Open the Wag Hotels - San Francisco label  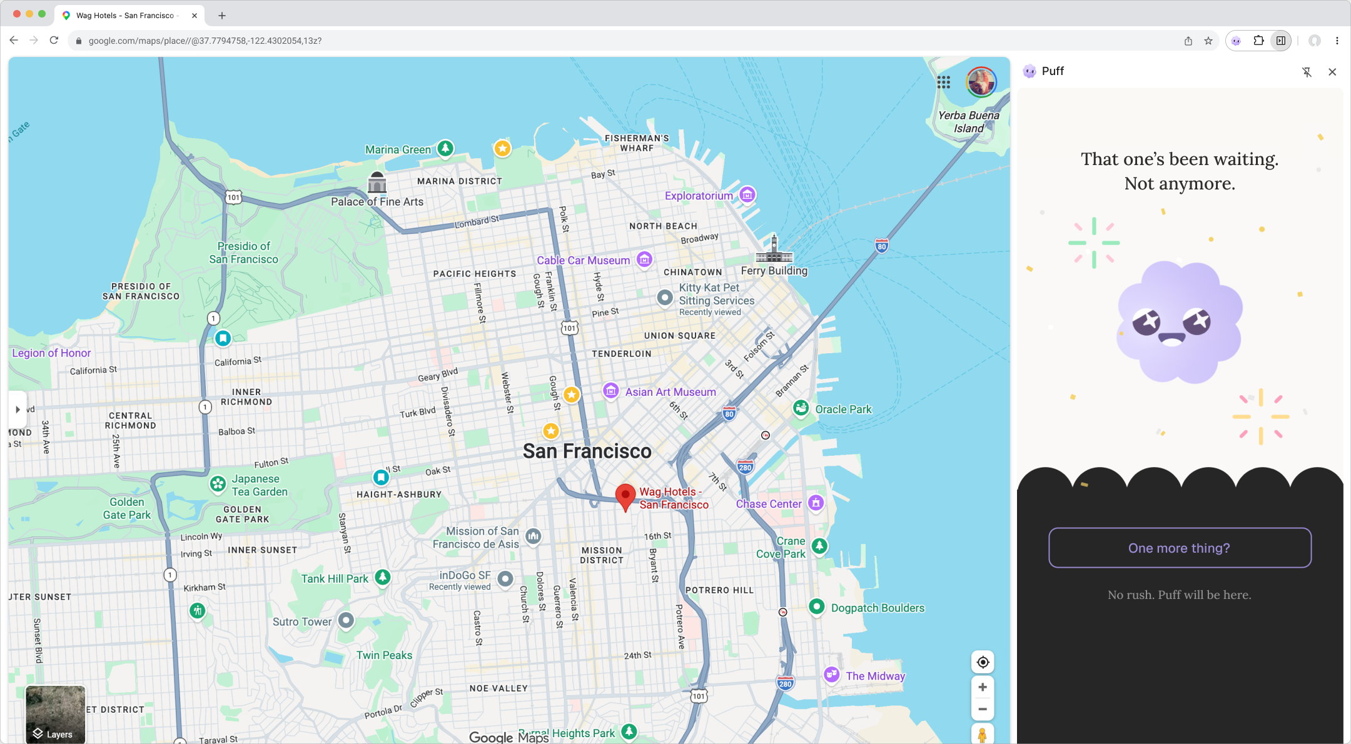pos(674,498)
